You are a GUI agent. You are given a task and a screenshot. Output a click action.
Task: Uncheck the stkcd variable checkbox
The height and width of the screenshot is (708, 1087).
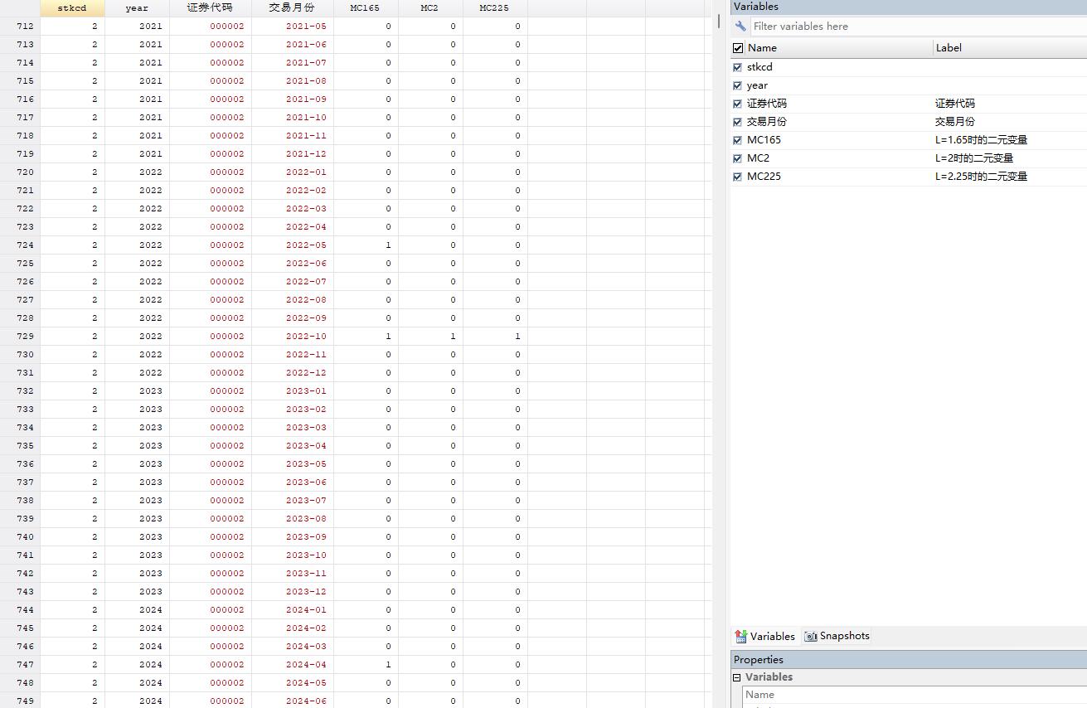tap(738, 67)
